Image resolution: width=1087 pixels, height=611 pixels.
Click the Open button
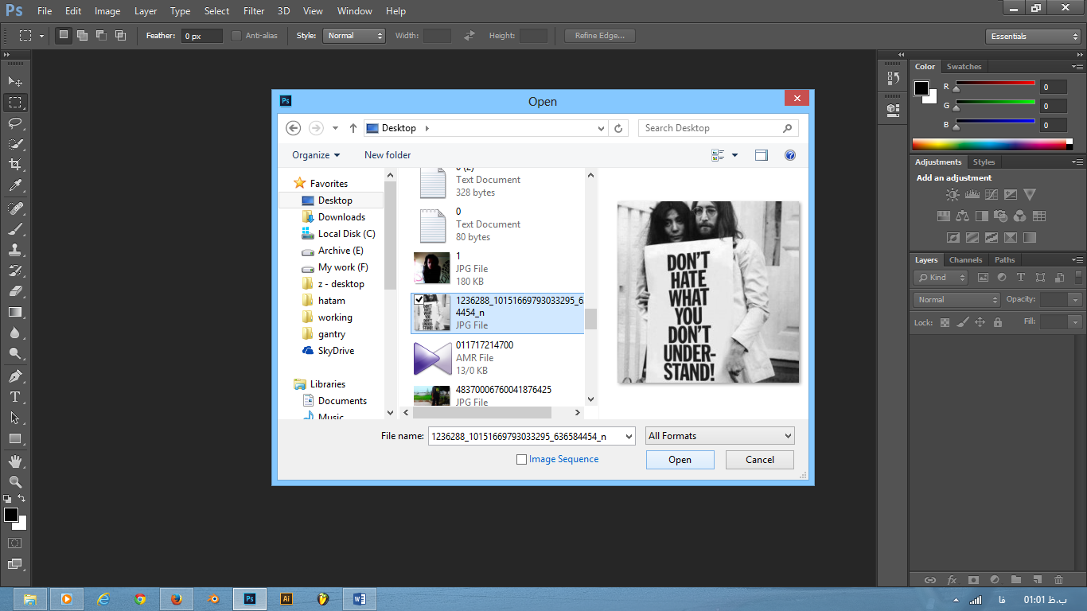tap(680, 460)
